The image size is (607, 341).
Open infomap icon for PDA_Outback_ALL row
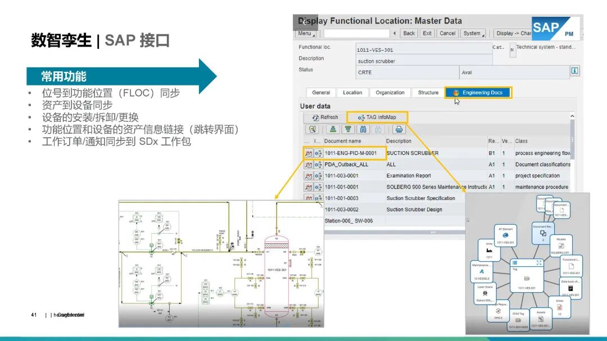[x=318, y=165]
